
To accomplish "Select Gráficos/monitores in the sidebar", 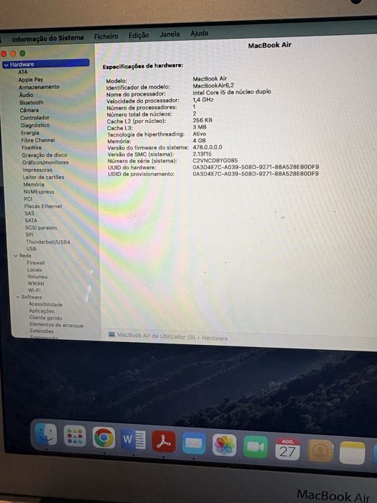I will pos(45,162).
